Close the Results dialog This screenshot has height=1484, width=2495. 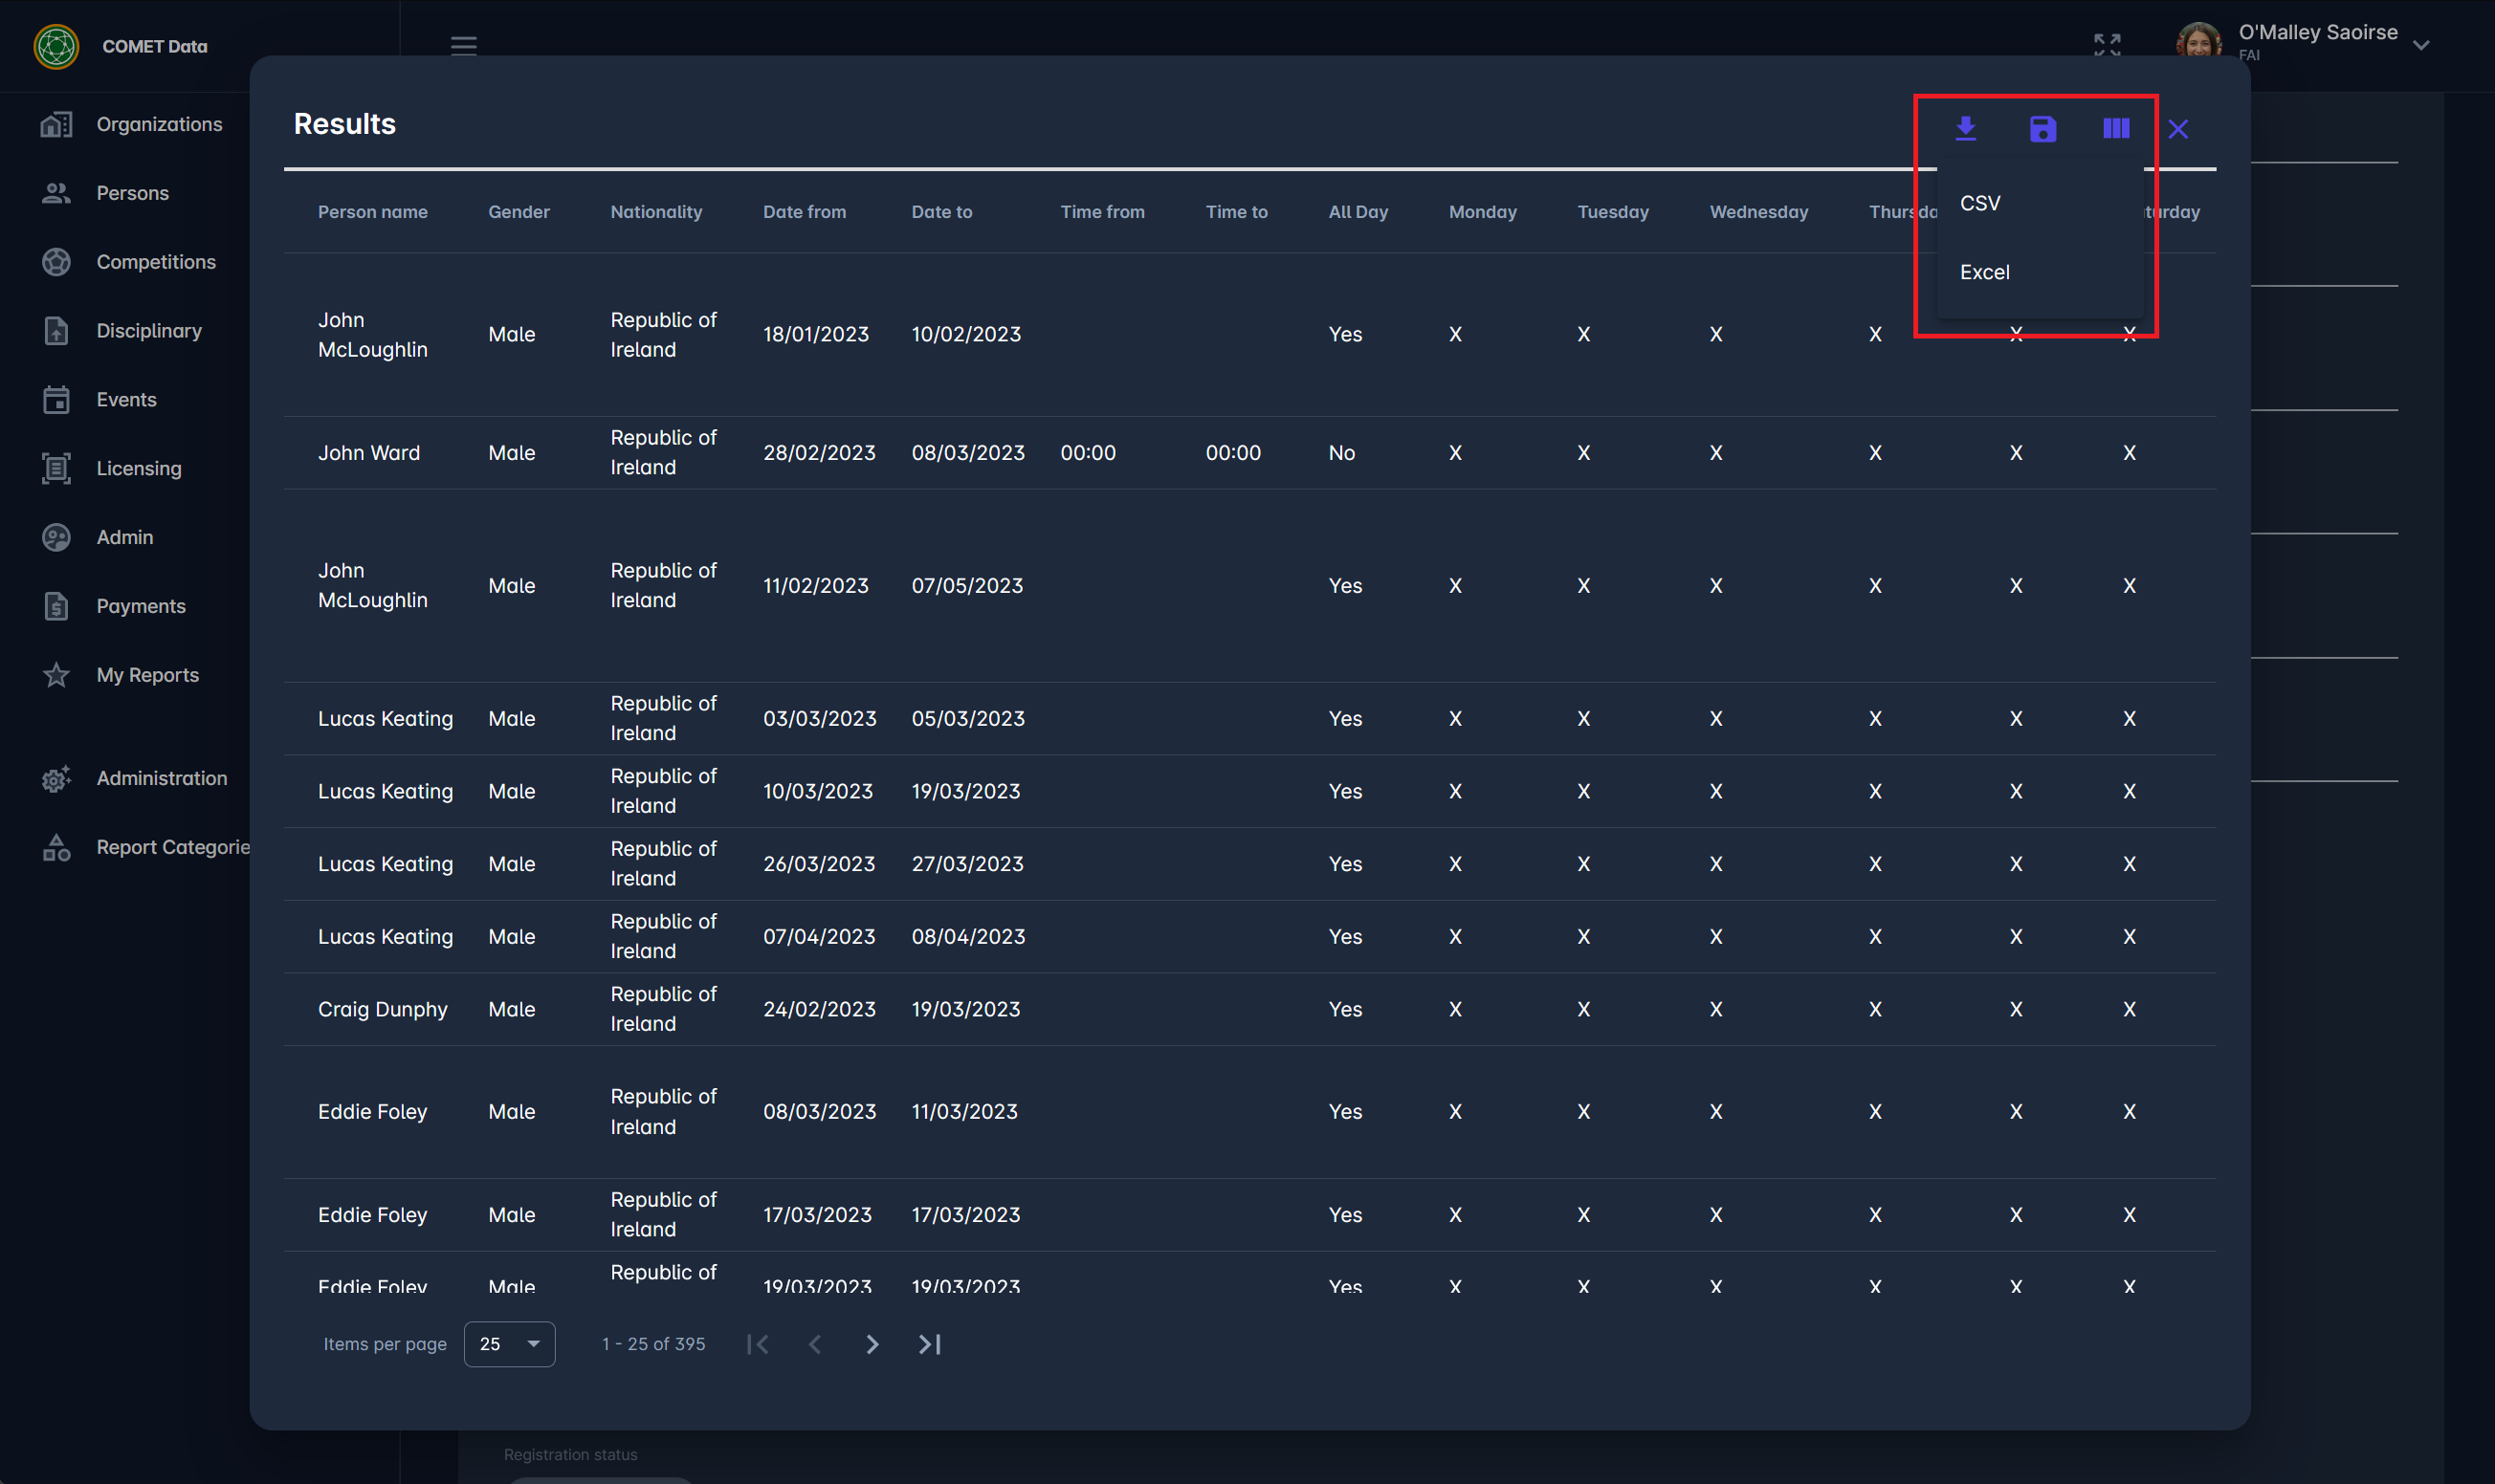(2178, 129)
